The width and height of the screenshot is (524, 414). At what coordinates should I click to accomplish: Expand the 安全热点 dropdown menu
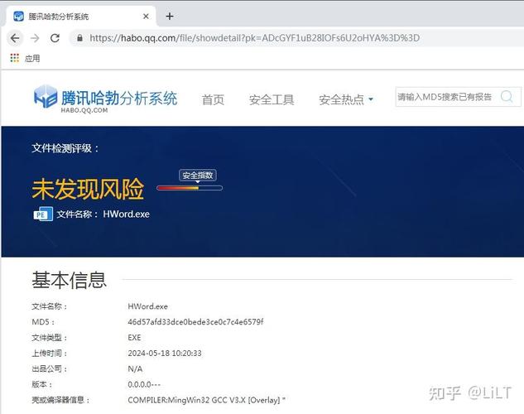click(x=346, y=99)
